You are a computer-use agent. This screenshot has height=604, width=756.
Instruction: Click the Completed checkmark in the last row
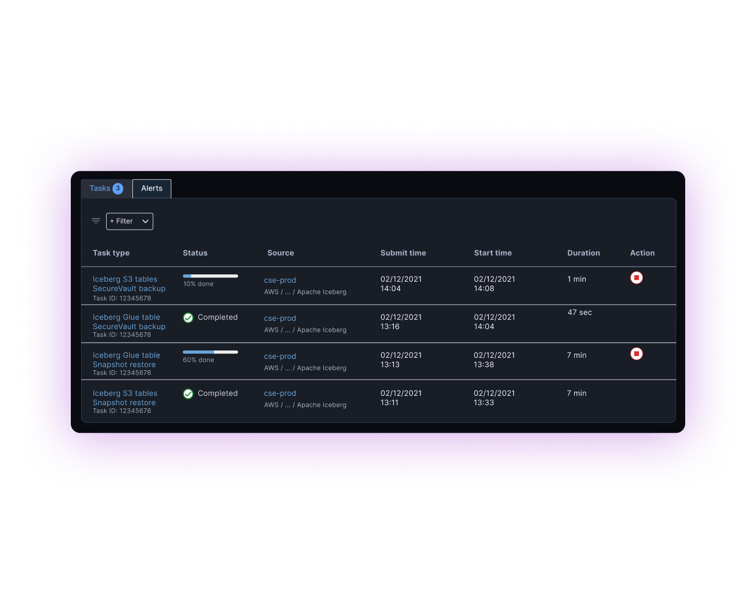(188, 394)
